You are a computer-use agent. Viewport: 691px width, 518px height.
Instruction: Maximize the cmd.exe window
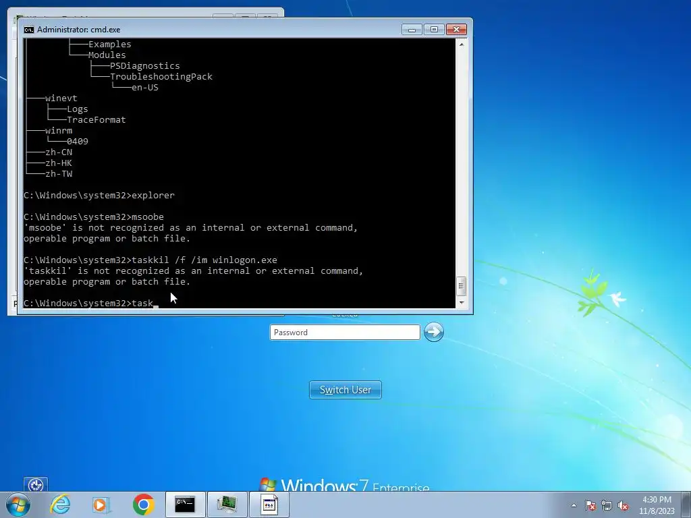pyautogui.click(x=434, y=30)
